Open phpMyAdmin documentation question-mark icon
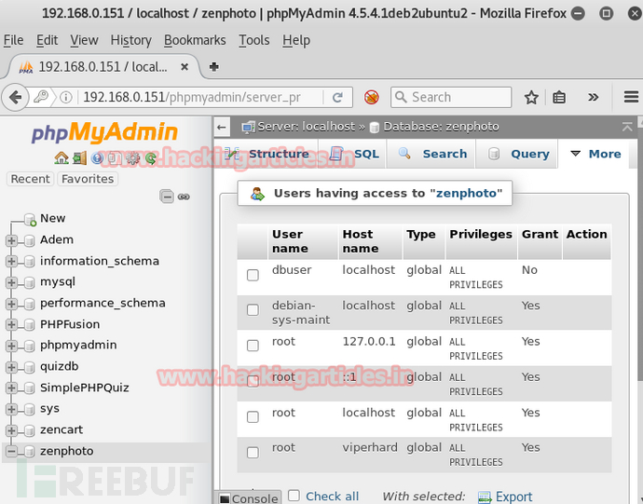Image resolution: width=643 pixels, height=504 pixels. pos(97,157)
